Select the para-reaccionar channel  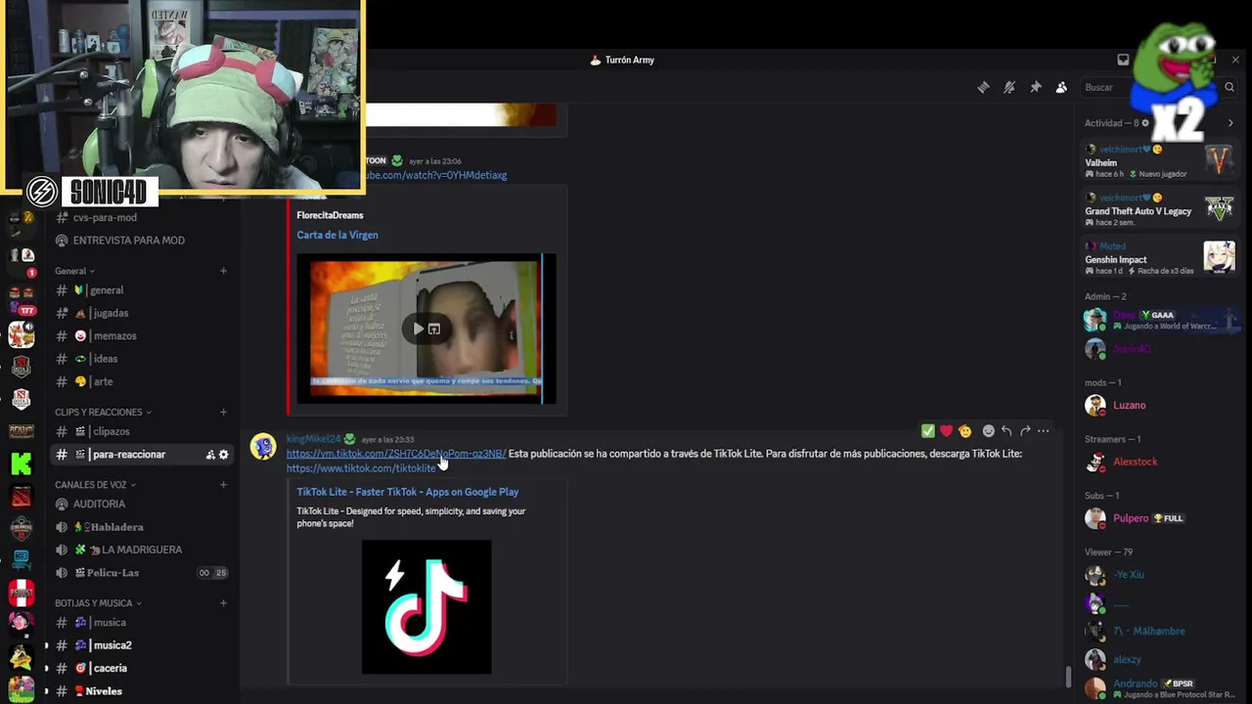(x=140, y=455)
